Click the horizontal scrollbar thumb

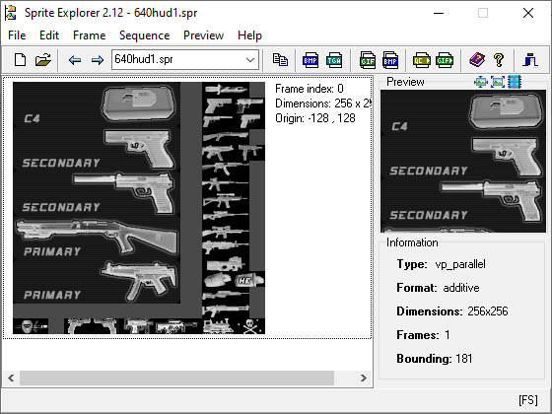(176, 379)
